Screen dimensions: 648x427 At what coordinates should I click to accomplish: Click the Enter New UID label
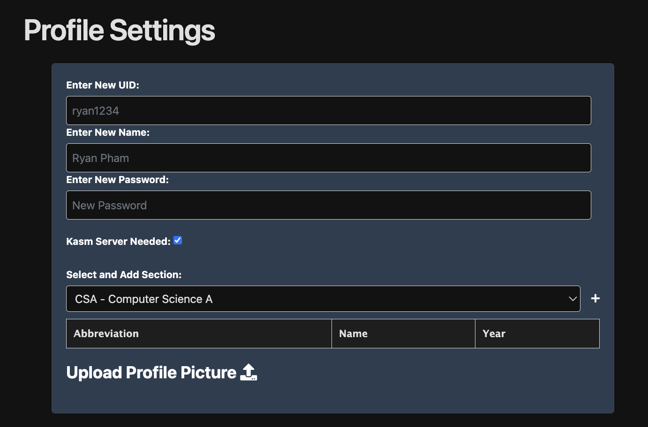pyautogui.click(x=103, y=85)
